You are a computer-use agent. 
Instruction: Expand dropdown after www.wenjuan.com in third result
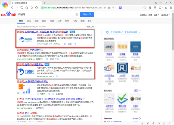pos(54,77)
